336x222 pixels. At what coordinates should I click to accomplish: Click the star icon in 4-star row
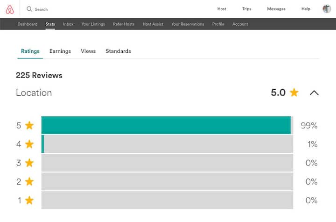pyautogui.click(x=29, y=144)
